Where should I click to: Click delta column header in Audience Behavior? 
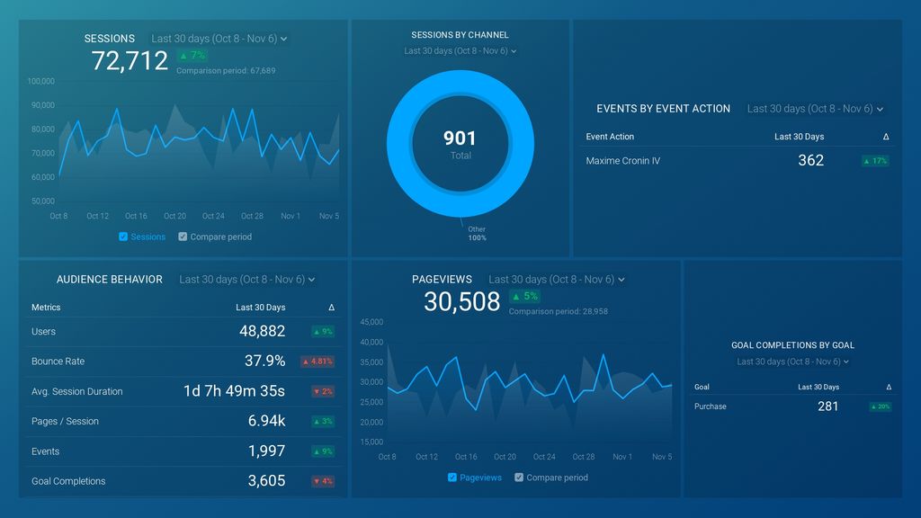tap(331, 308)
